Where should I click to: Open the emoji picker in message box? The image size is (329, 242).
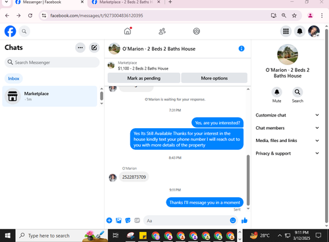233,220
